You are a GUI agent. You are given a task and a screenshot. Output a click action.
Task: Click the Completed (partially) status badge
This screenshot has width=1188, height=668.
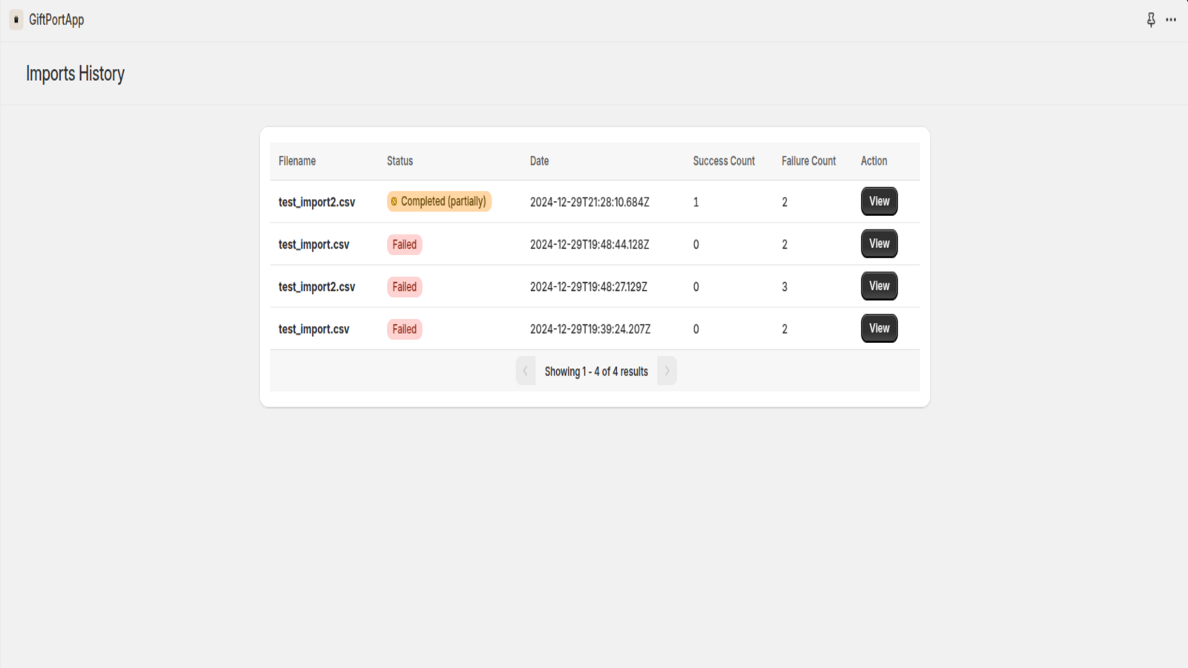439,202
